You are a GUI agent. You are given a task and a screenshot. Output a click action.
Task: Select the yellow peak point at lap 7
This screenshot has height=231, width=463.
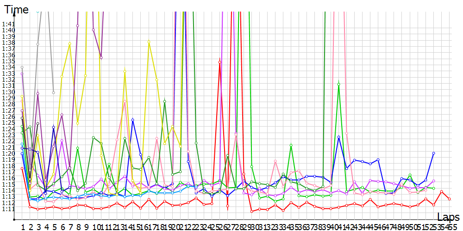click(69, 43)
